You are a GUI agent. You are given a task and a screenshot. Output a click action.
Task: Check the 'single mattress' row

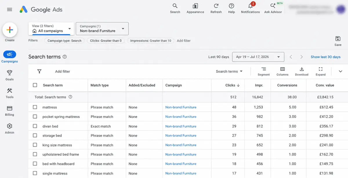coord(35,173)
